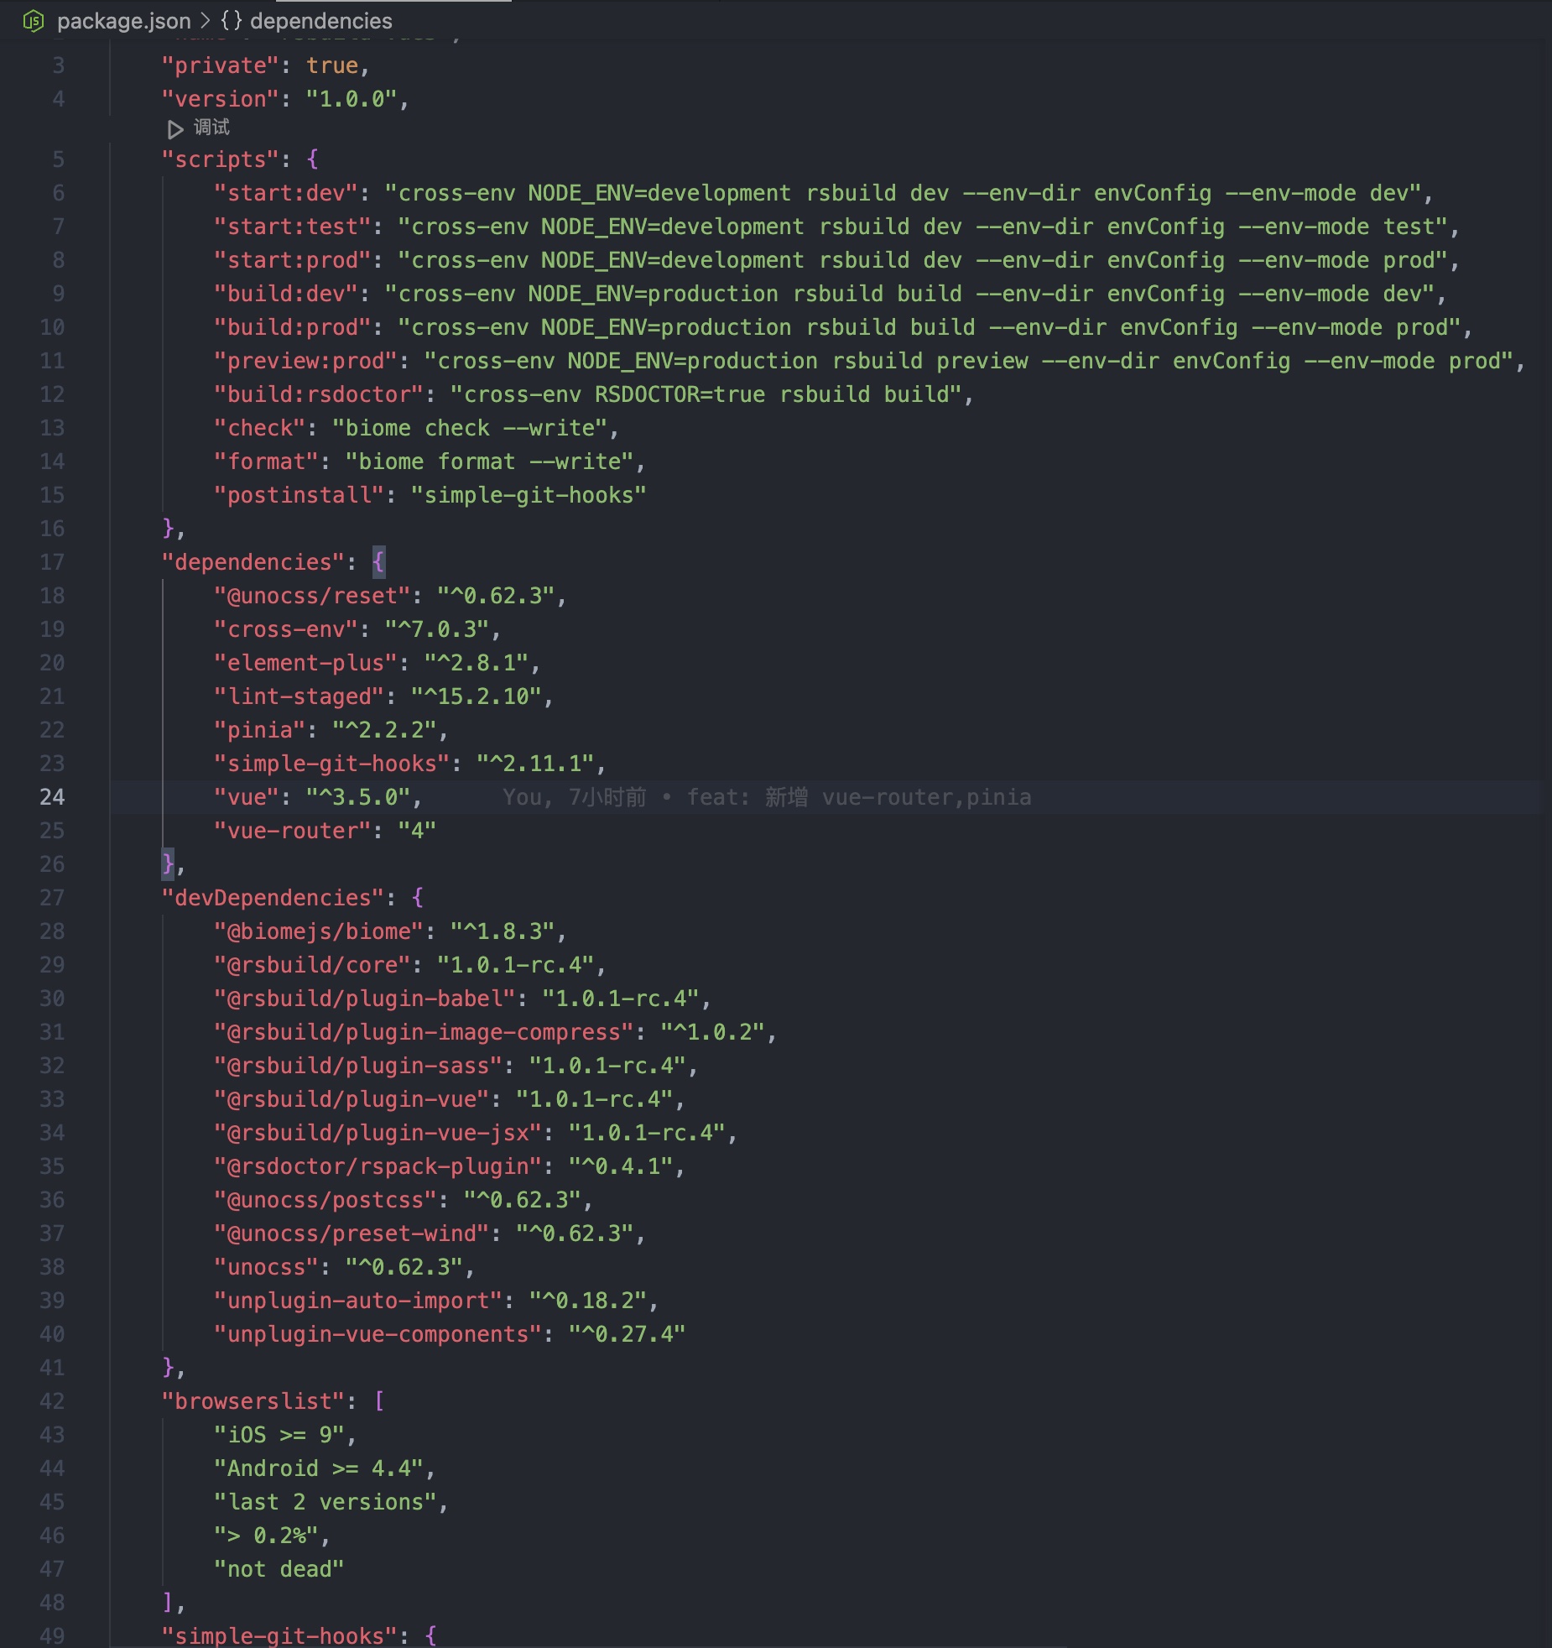Select the dependencies breadcrumb segment

[321, 21]
